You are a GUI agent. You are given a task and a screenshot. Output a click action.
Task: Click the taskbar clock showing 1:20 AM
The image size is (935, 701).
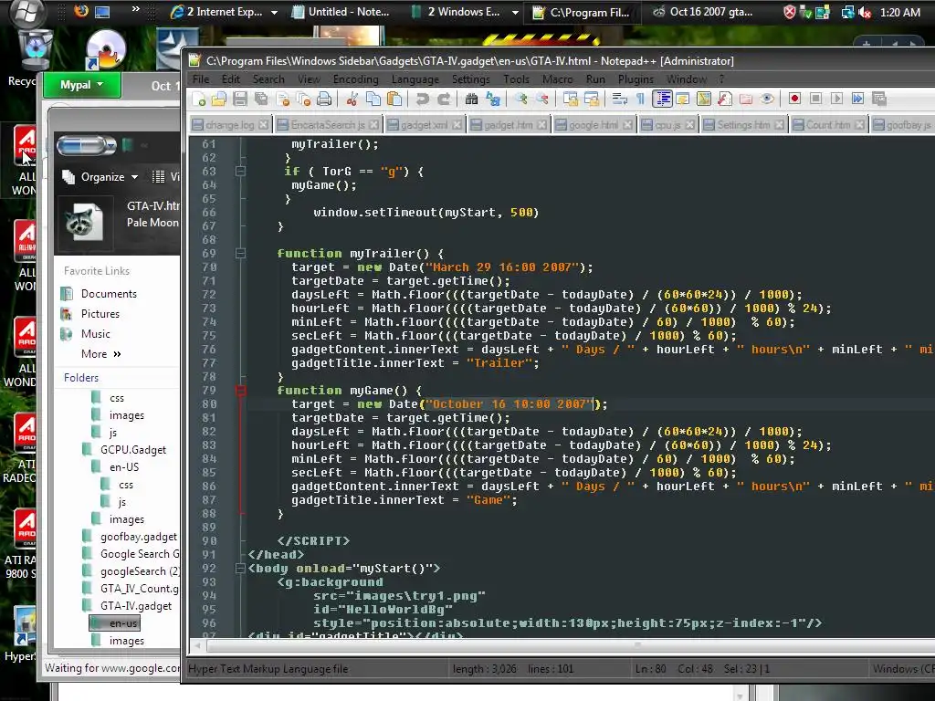pos(899,13)
